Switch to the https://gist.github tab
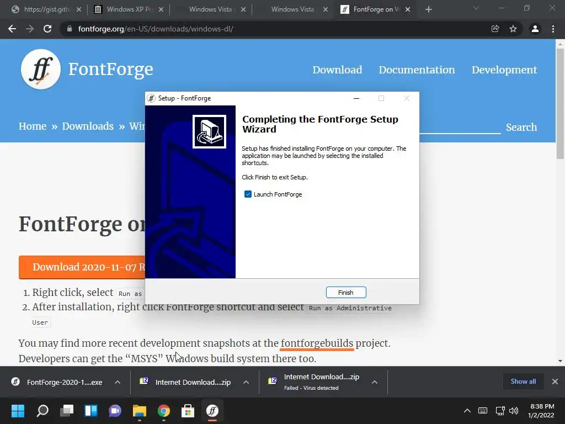565x424 pixels. point(46,9)
